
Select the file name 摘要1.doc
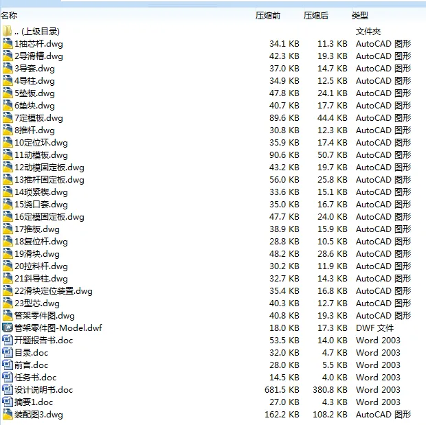tap(34, 402)
